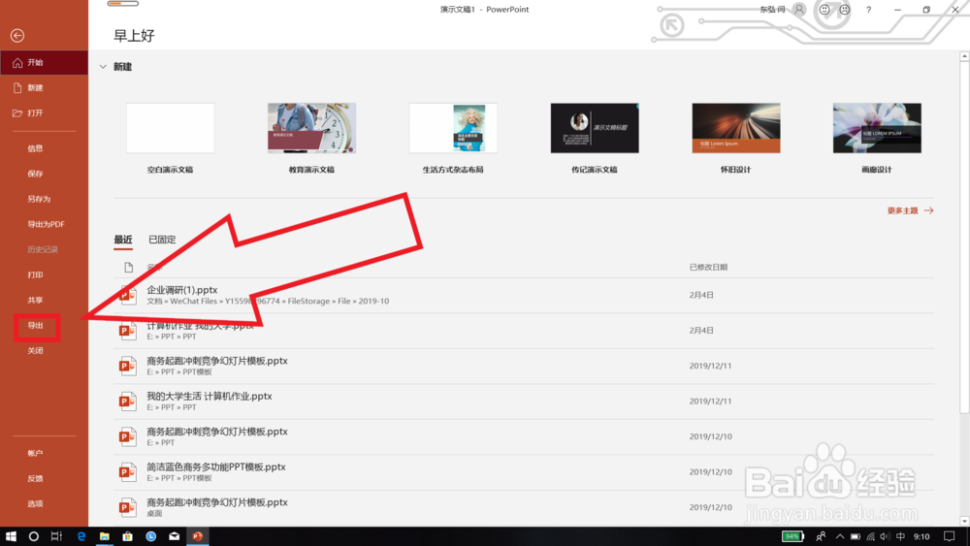This screenshot has width=970, height=546.
Task: Open Cortana search circle in taskbar
Action: (x=33, y=536)
